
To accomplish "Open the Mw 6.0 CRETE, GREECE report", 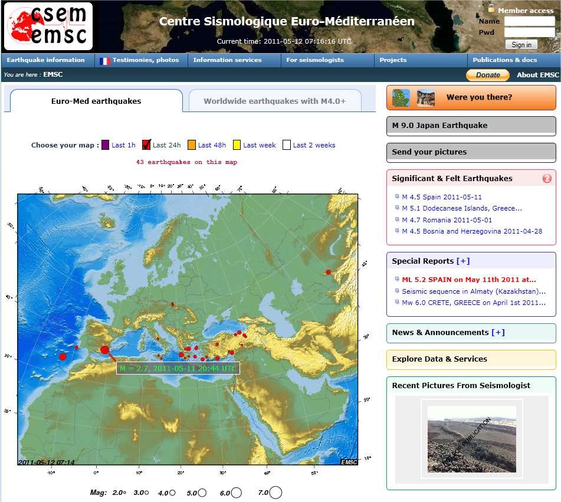I will coord(473,303).
